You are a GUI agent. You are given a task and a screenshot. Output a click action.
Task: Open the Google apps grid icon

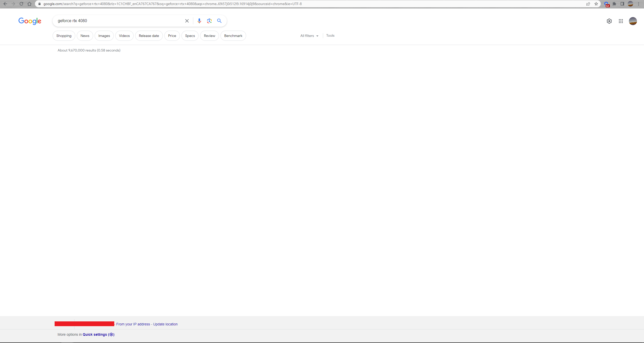(x=621, y=21)
